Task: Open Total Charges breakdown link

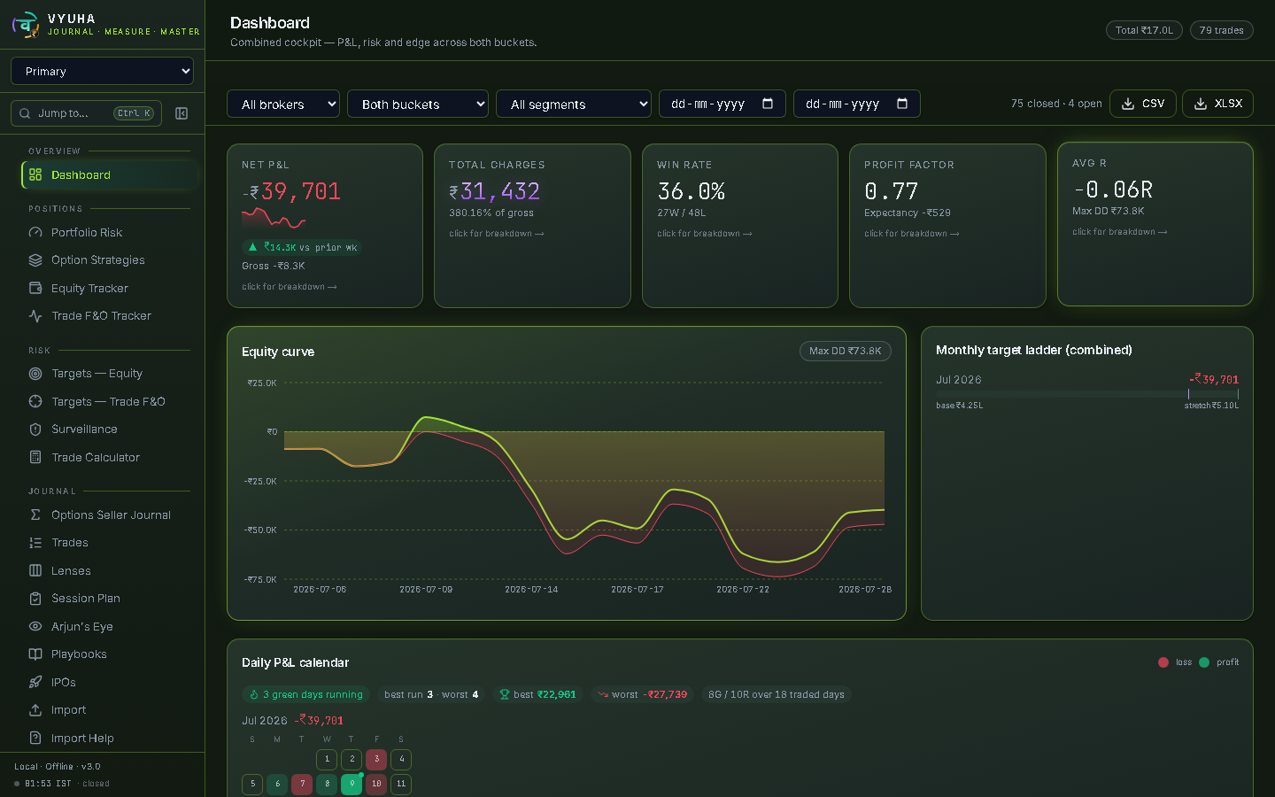Action: pos(497,234)
